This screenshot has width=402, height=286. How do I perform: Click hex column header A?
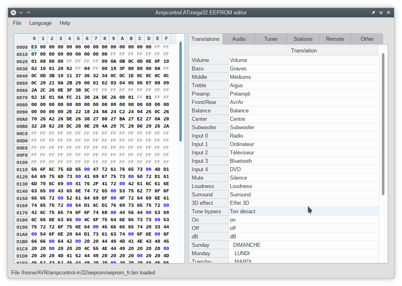pos(122,38)
